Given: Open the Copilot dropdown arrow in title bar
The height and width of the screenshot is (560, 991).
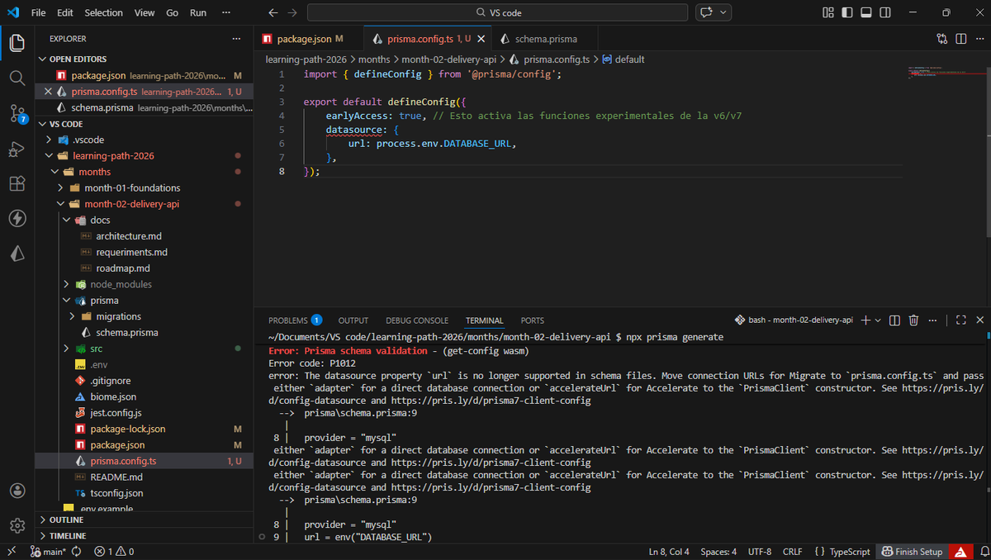Looking at the screenshot, I should click(724, 12).
